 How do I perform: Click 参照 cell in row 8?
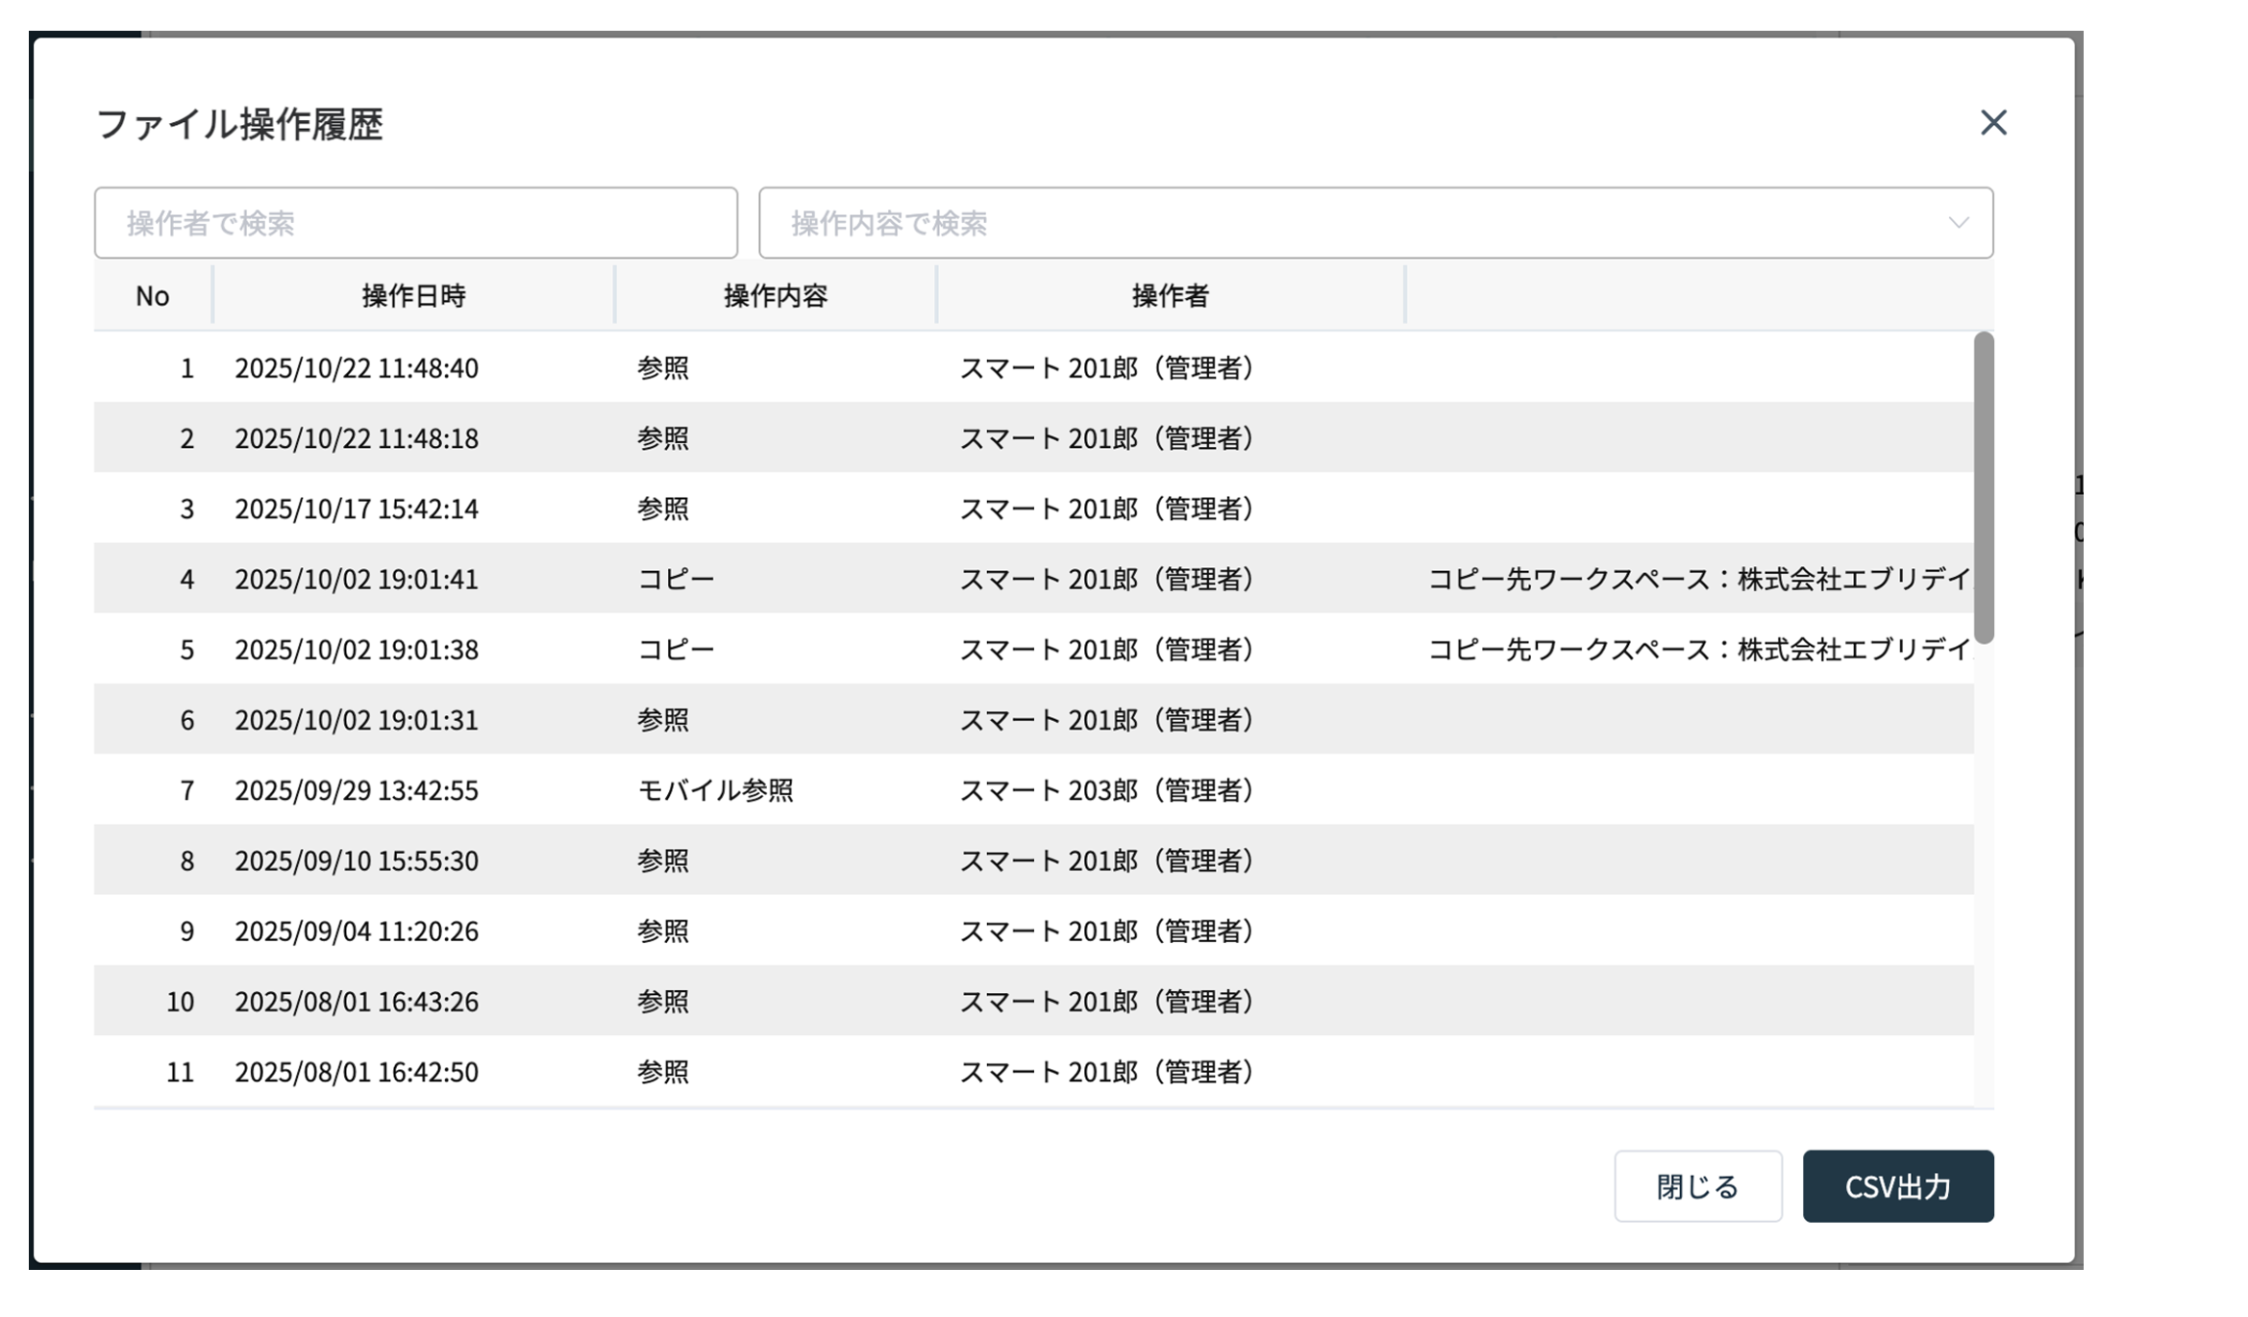(662, 860)
